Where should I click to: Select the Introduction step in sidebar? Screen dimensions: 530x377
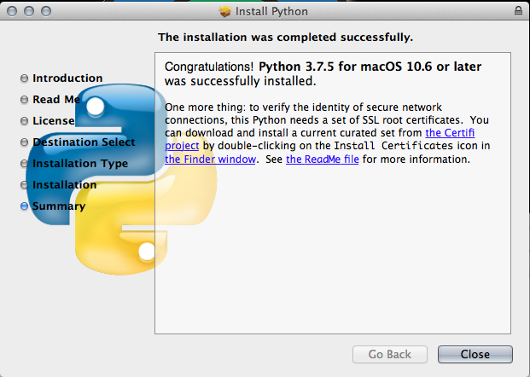click(x=67, y=78)
